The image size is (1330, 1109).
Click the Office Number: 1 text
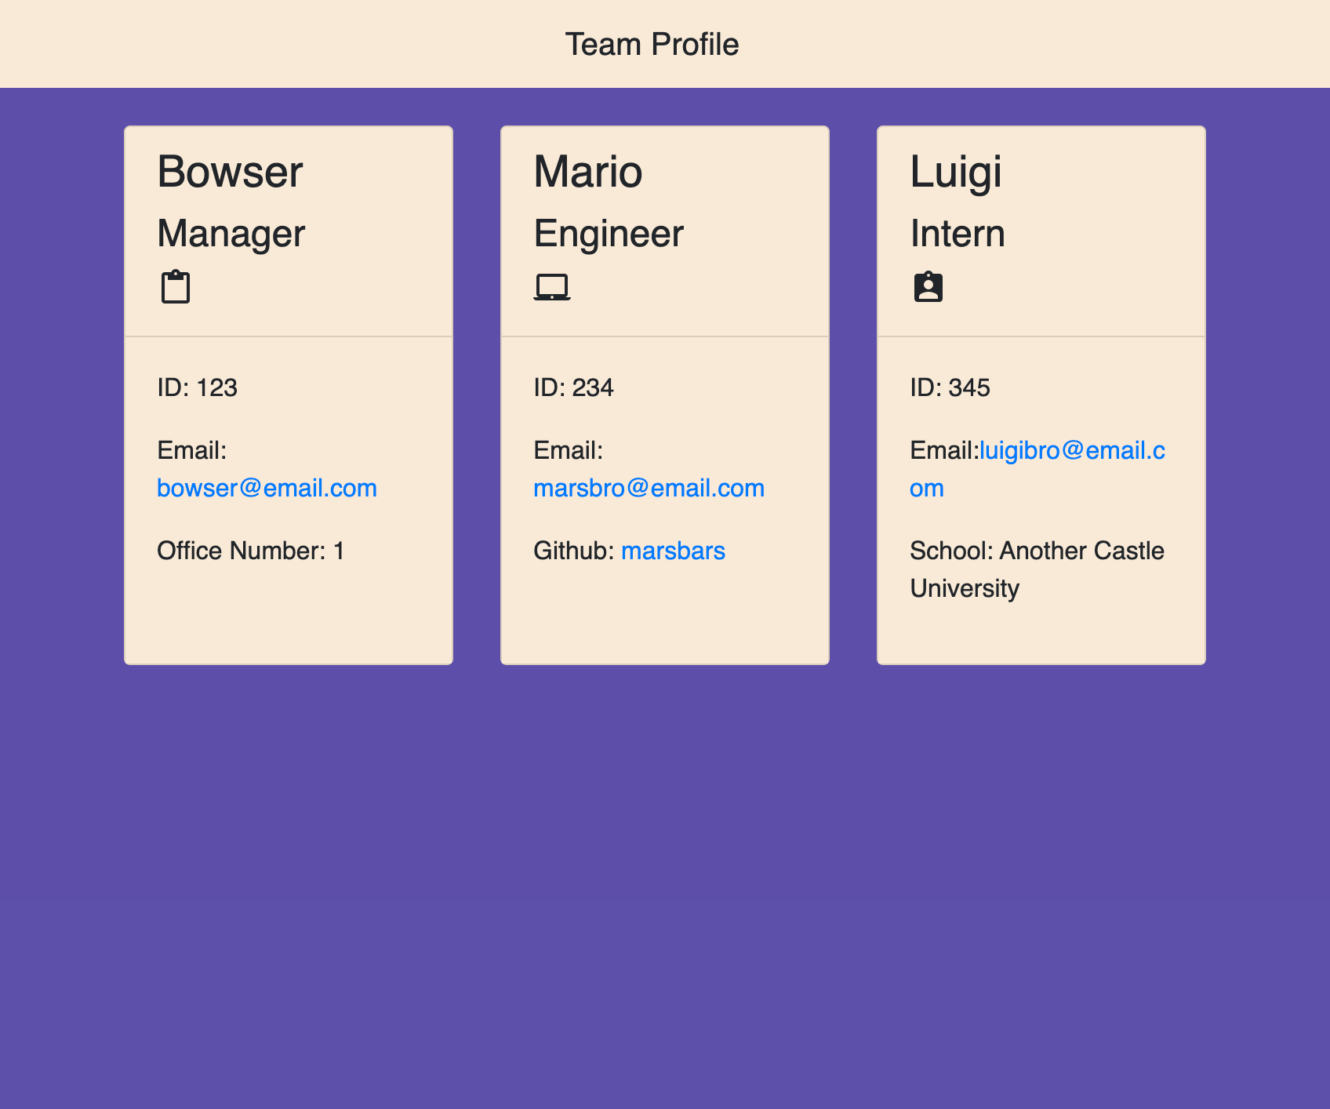tap(251, 551)
